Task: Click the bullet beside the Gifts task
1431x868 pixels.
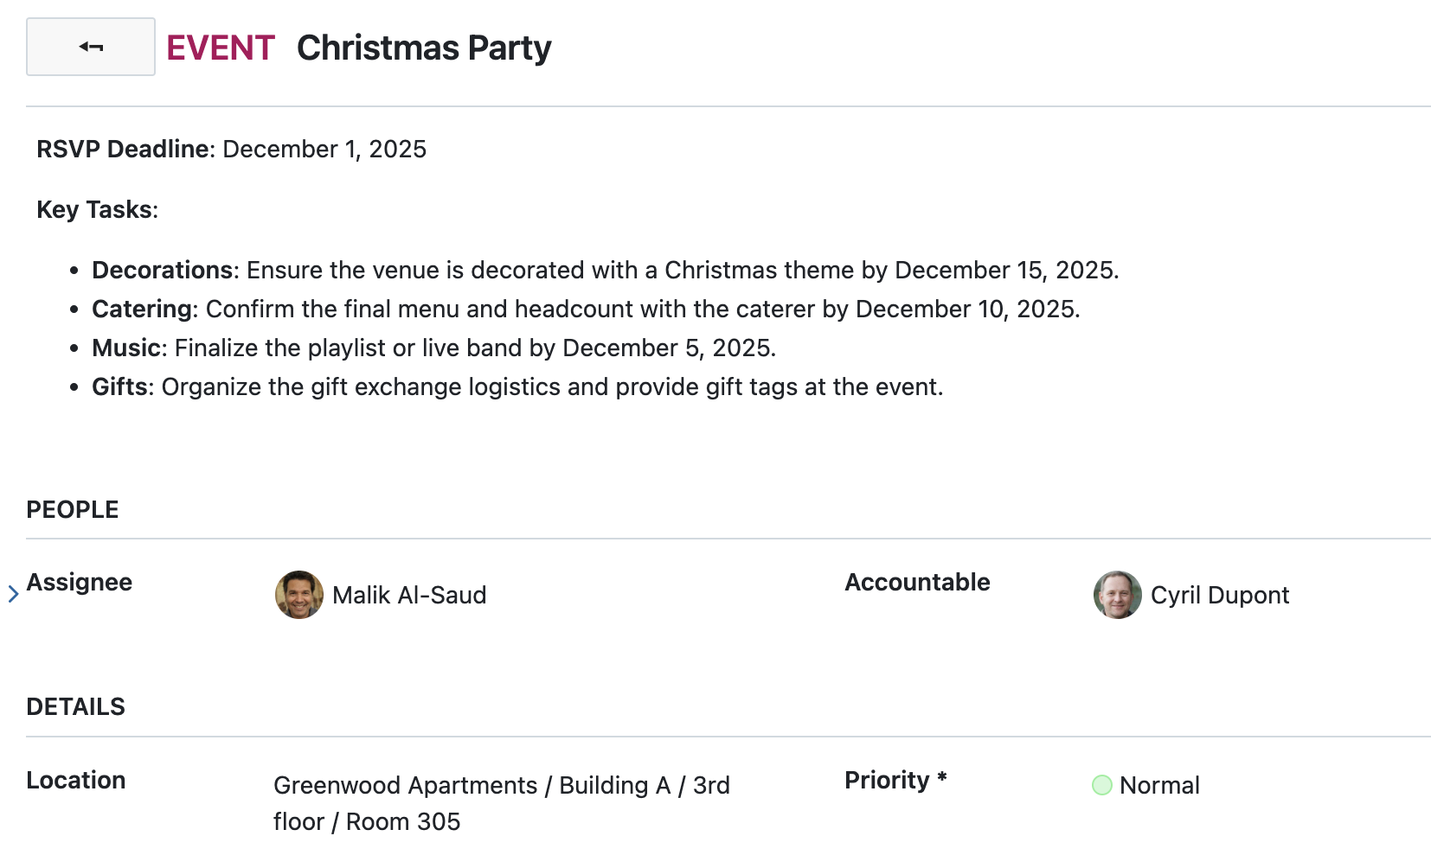Action: coord(74,387)
